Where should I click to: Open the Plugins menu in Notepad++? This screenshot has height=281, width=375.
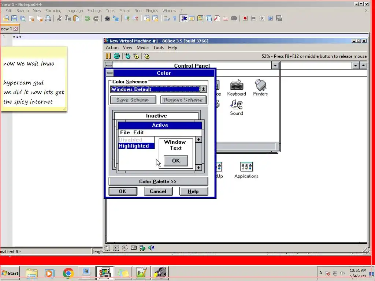152,11
